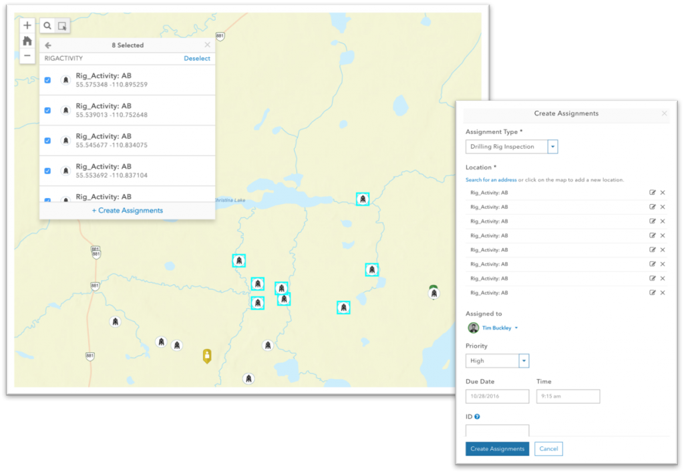Activate the rectangle select tool
The width and height of the screenshot is (684, 473).
(x=62, y=26)
